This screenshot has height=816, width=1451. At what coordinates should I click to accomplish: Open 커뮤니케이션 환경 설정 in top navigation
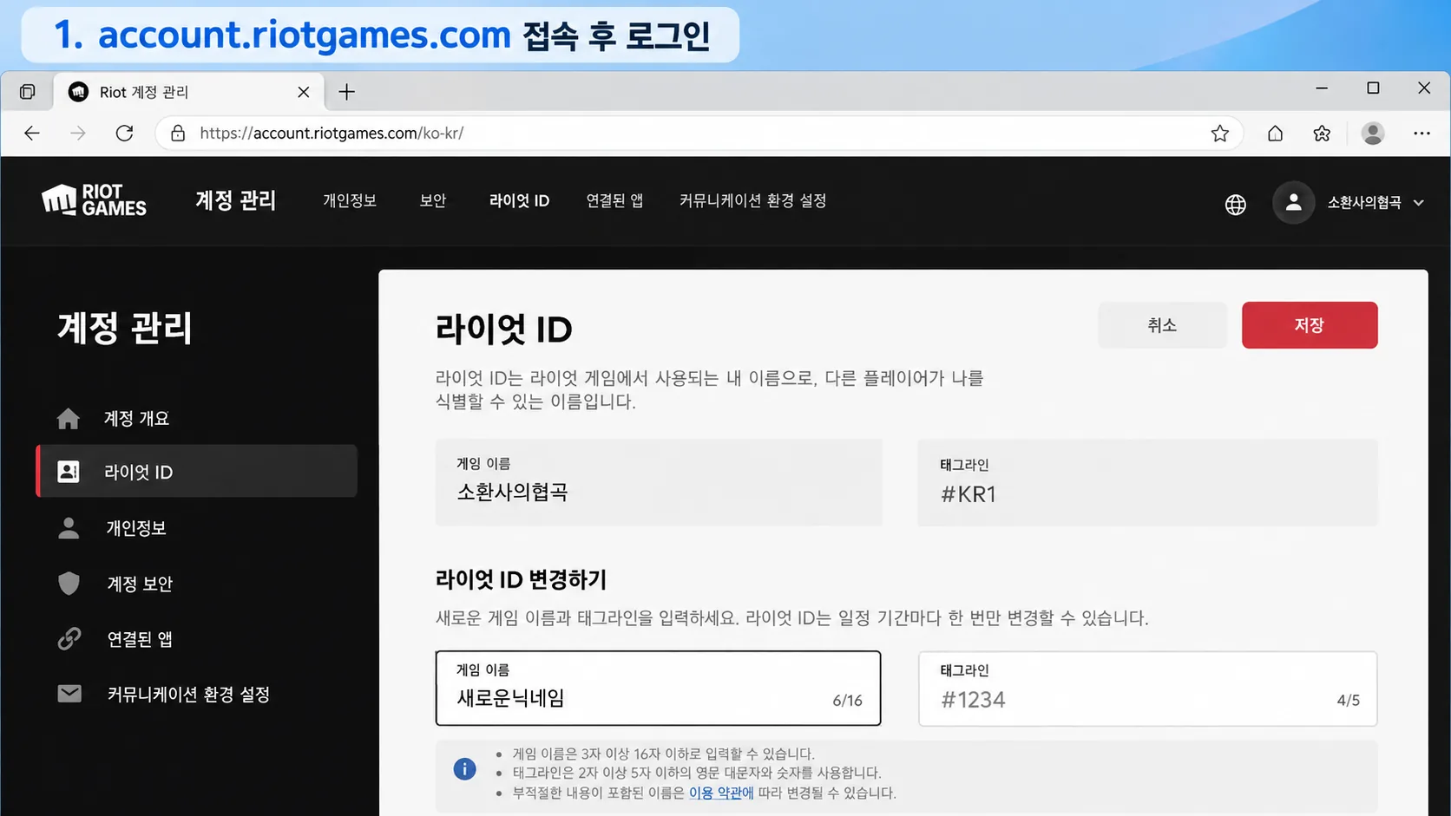tap(752, 201)
